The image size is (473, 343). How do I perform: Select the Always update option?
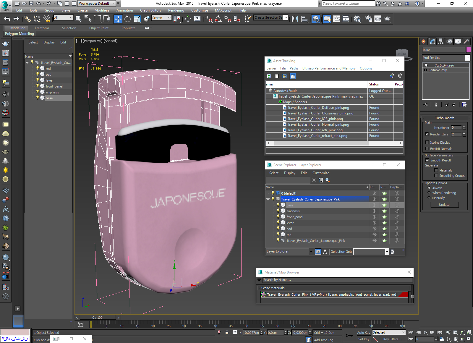pos(429,188)
